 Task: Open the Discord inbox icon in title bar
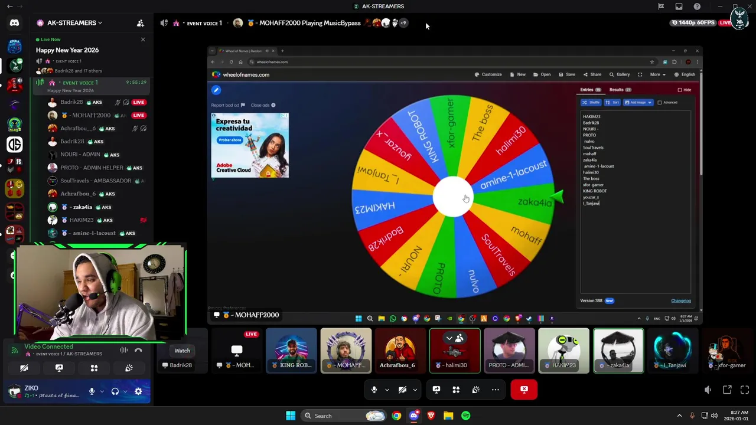coord(679,6)
